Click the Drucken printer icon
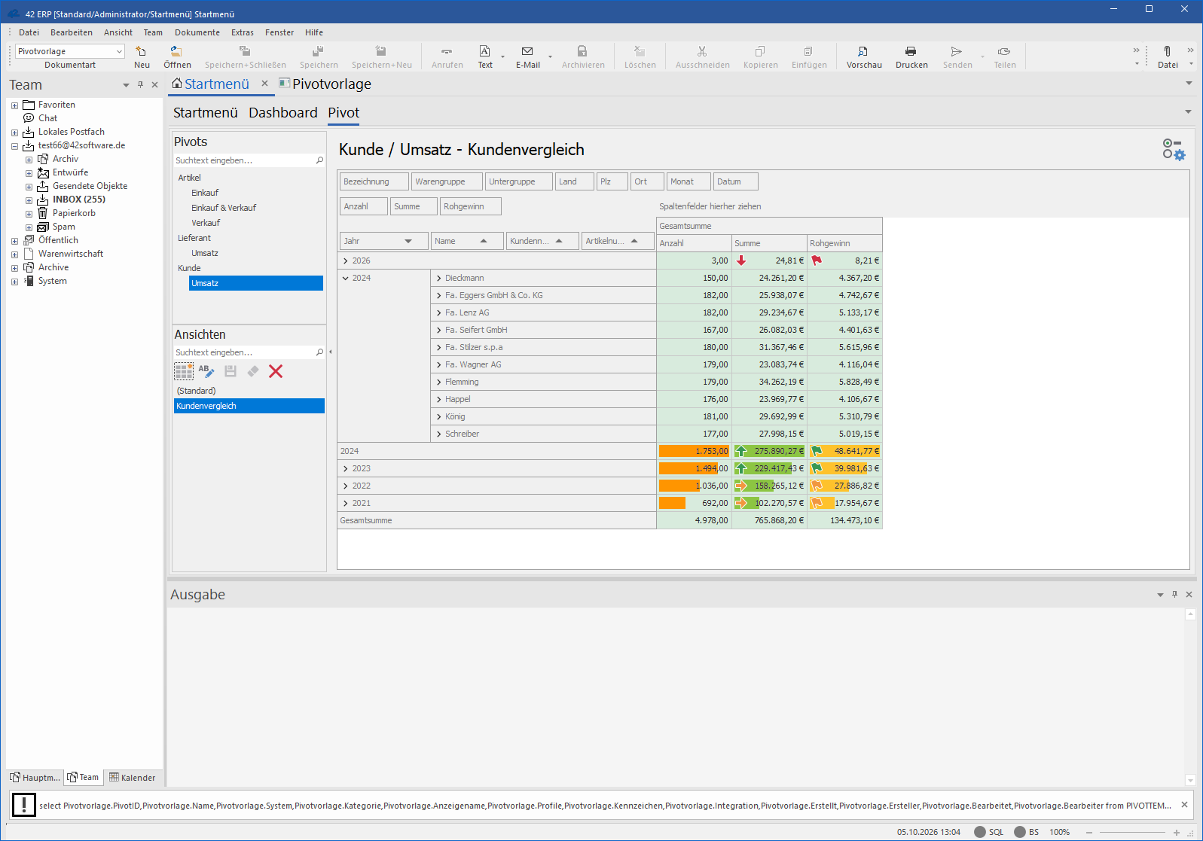This screenshot has height=841, width=1203. 911,51
